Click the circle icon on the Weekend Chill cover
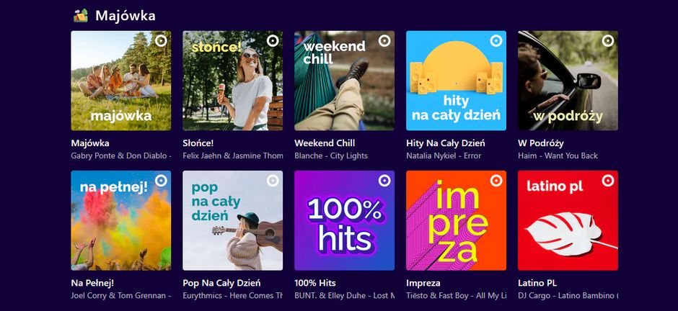 tap(384, 41)
